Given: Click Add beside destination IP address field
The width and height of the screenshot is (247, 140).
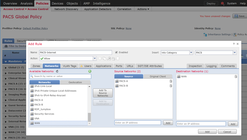Looking at the screenshot, I should [233, 124].
